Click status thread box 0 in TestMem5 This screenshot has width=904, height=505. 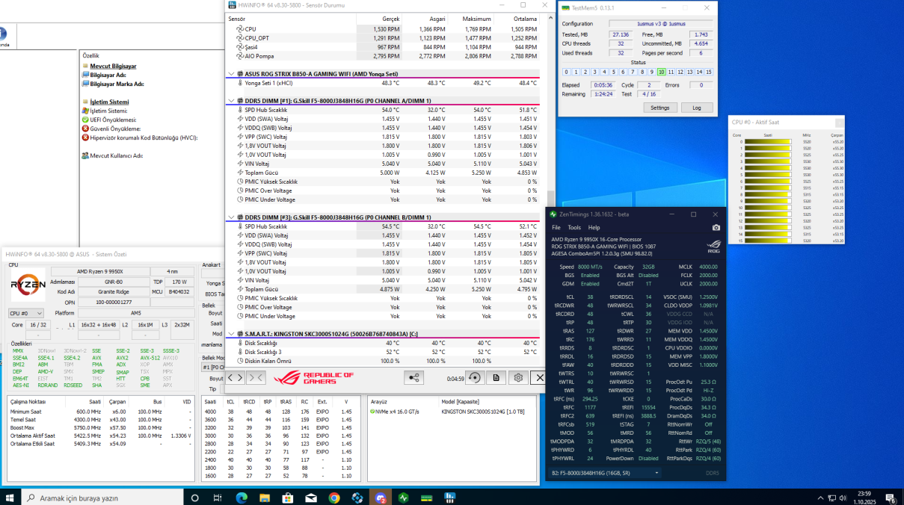(x=566, y=72)
